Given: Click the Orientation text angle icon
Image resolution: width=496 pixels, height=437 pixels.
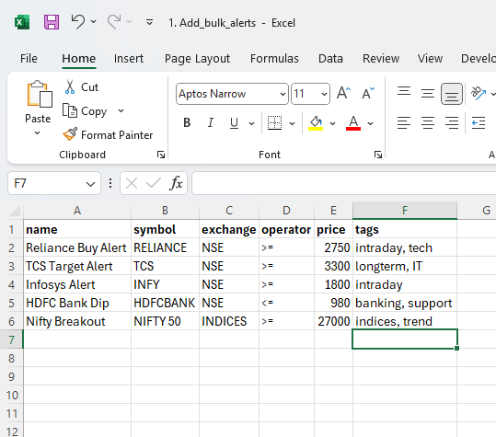Looking at the screenshot, I should pyautogui.click(x=478, y=93).
